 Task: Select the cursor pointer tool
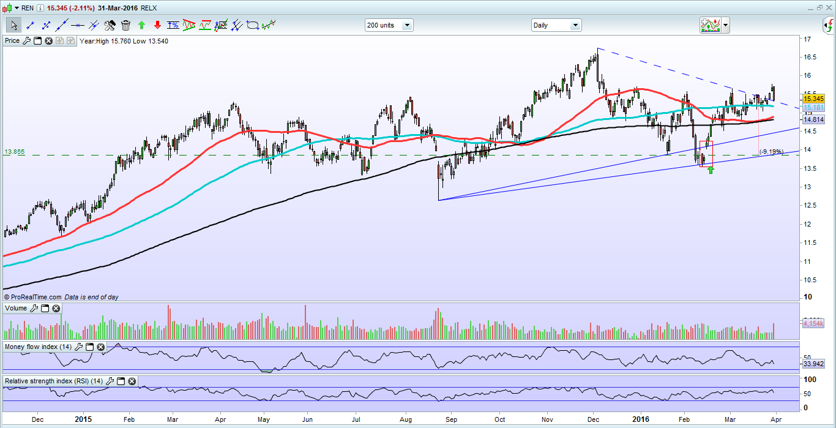(x=14, y=26)
